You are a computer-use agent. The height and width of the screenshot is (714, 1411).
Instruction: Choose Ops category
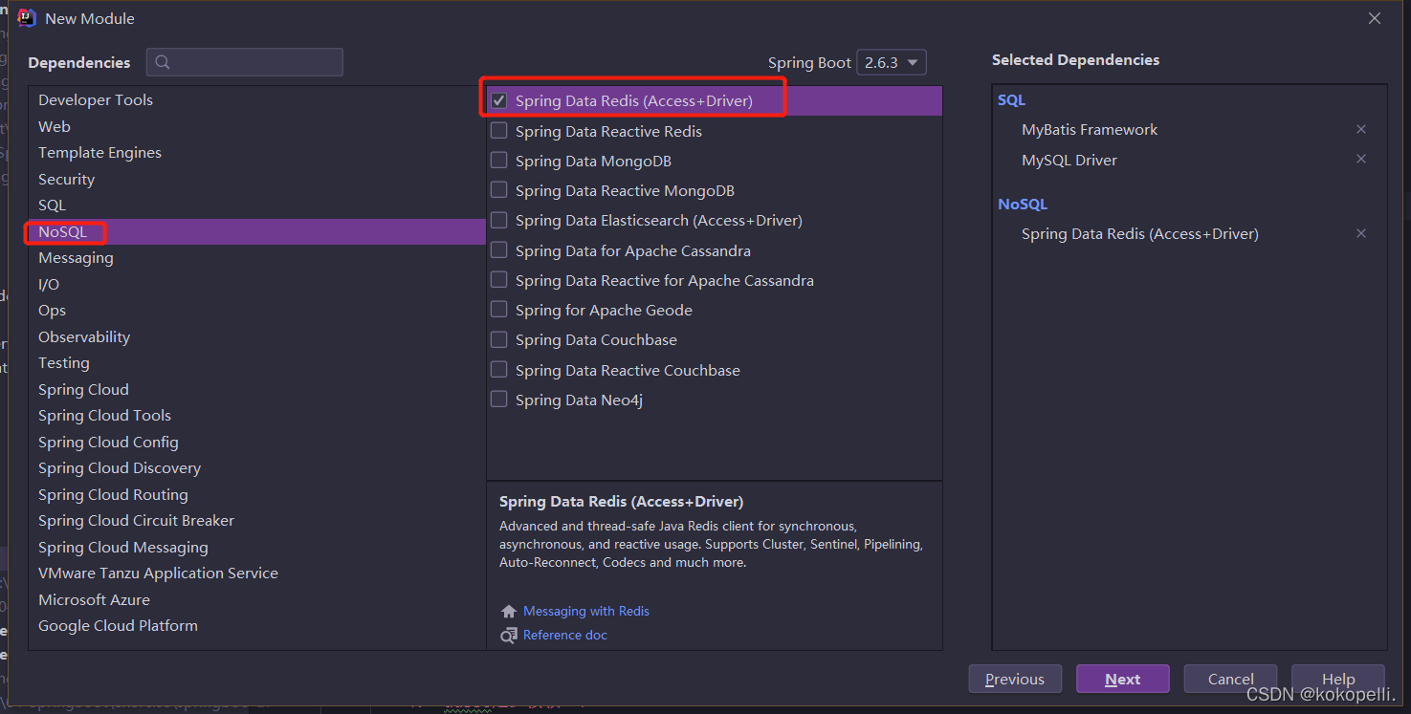pos(257,311)
